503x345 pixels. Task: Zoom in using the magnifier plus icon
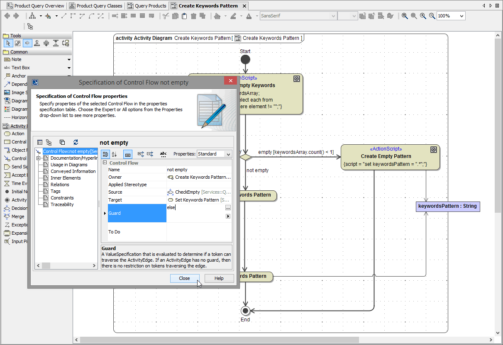coord(423,16)
